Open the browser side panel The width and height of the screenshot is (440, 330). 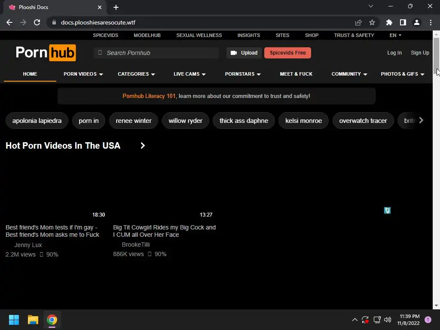point(403,22)
